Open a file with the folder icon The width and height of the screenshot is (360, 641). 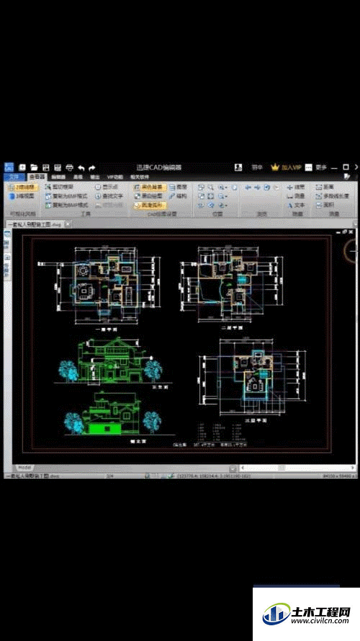tap(34, 167)
